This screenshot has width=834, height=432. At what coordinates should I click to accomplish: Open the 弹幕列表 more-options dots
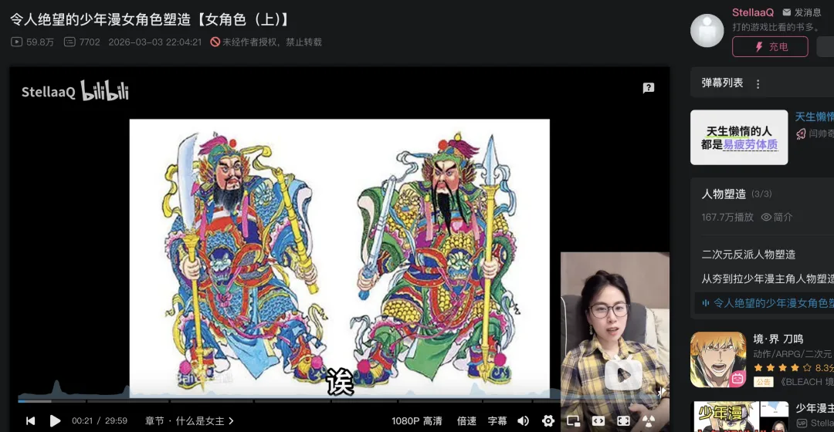758,83
